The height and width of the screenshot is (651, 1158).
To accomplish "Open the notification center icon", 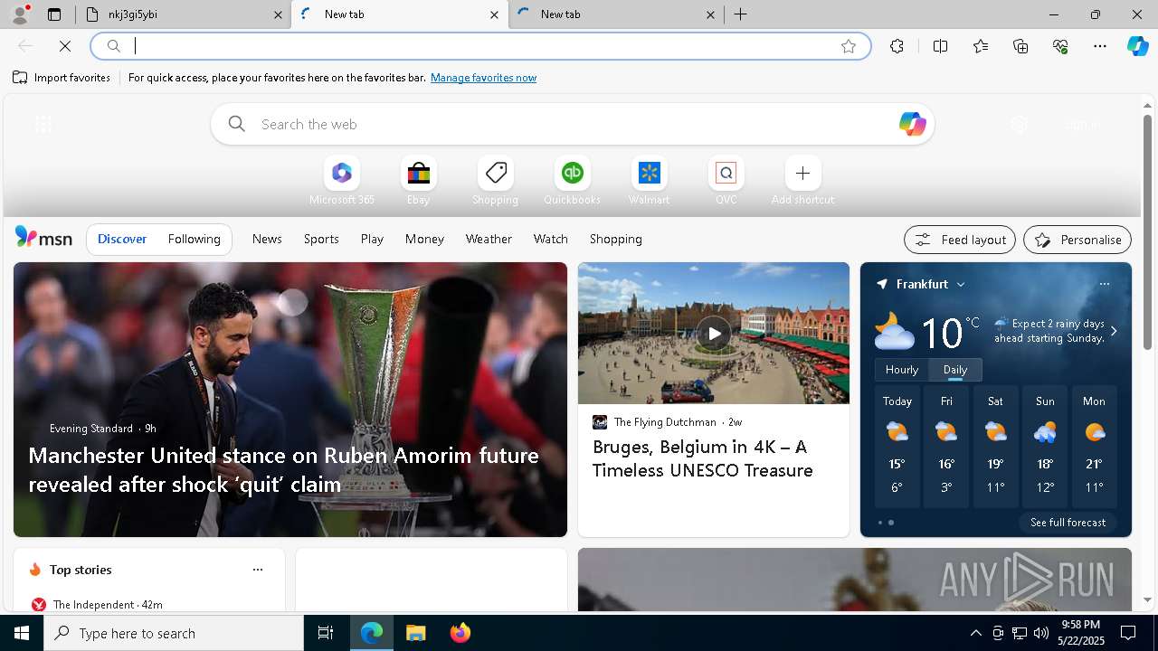I will (1128, 633).
